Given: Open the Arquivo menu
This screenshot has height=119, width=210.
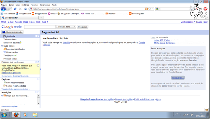Looking at the screenshot, I should 4,5.
